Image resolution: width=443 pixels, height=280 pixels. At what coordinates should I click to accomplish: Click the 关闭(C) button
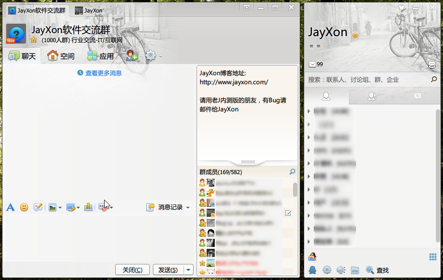(132, 270)
